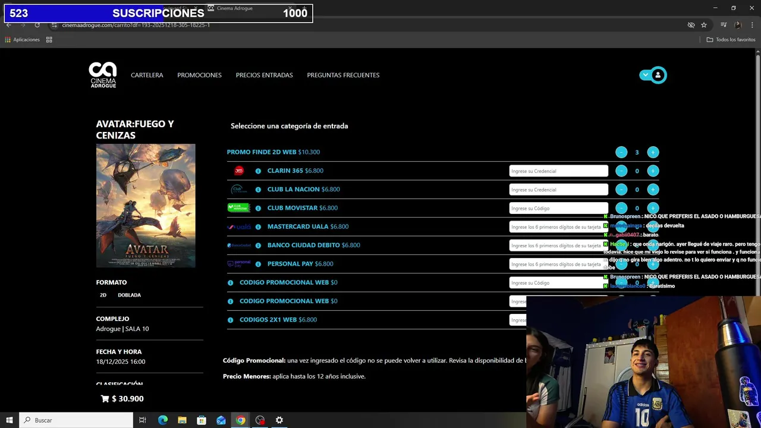Open the PROMOCIONES menu
Screen dimensions: 761x428
(199, 75)
